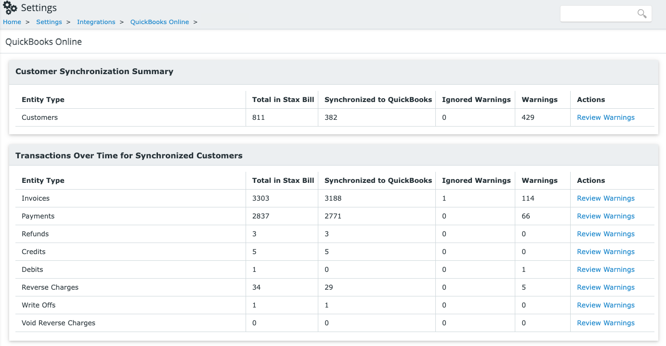
Task: Review Warnings for Invoices row
Action: point(606,198)
